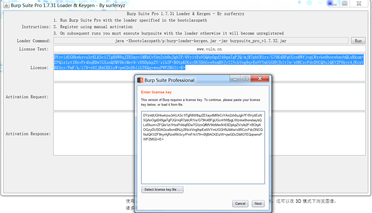Click inside the Loader Command field
This screenshot has height=213, width=372.
coord(201,40)
